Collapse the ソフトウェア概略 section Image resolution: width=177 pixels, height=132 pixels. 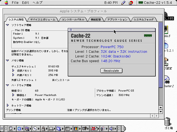click(x=8, y=25)
